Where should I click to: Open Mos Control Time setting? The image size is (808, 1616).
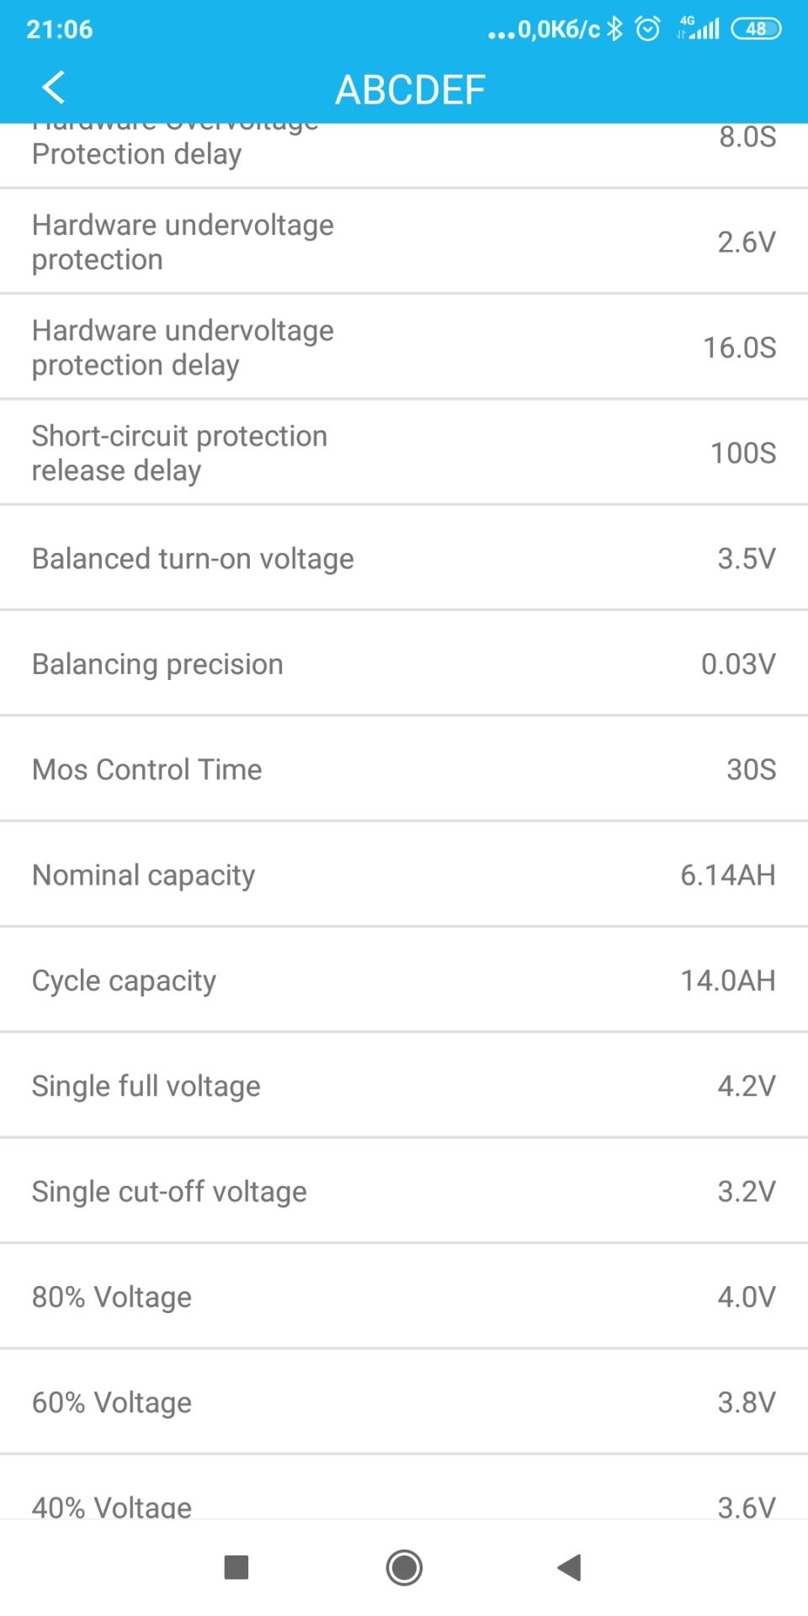(x=404, y=769)
